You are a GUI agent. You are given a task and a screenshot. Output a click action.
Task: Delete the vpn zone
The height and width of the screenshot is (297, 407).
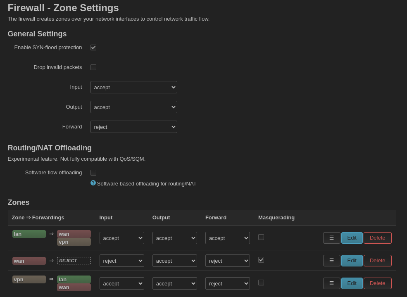[377, 283]
